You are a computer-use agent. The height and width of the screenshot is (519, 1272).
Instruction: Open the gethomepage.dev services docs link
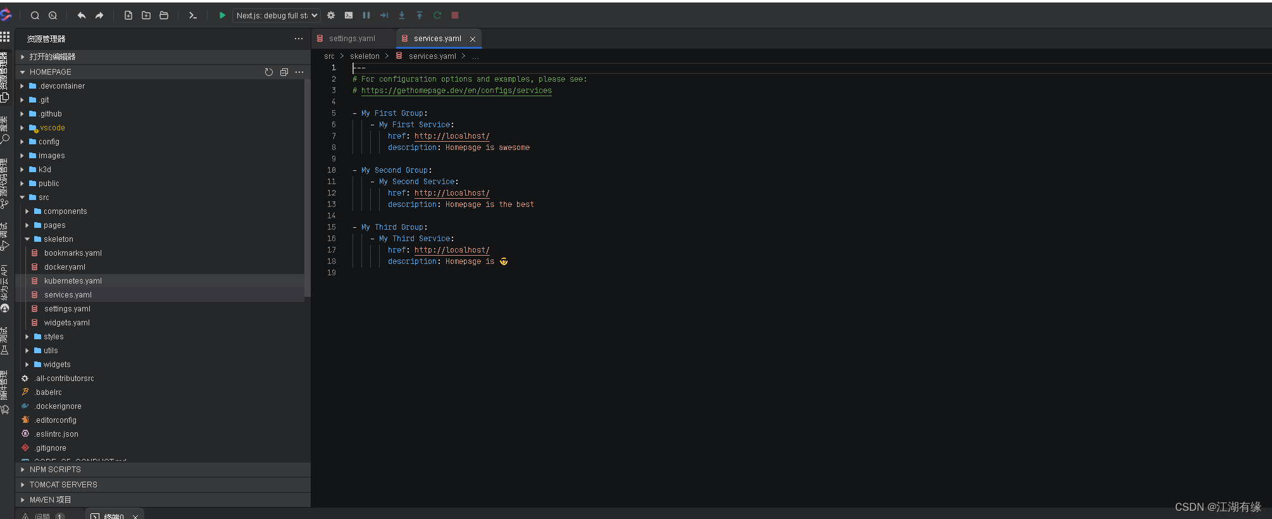point(456,91)
